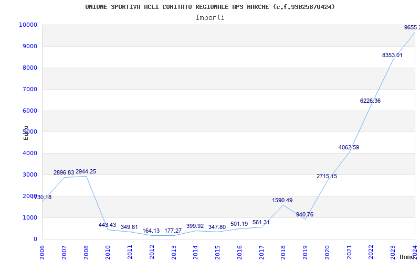
Task: Click the data label 2715.15
Action: (x=327, y=177)
